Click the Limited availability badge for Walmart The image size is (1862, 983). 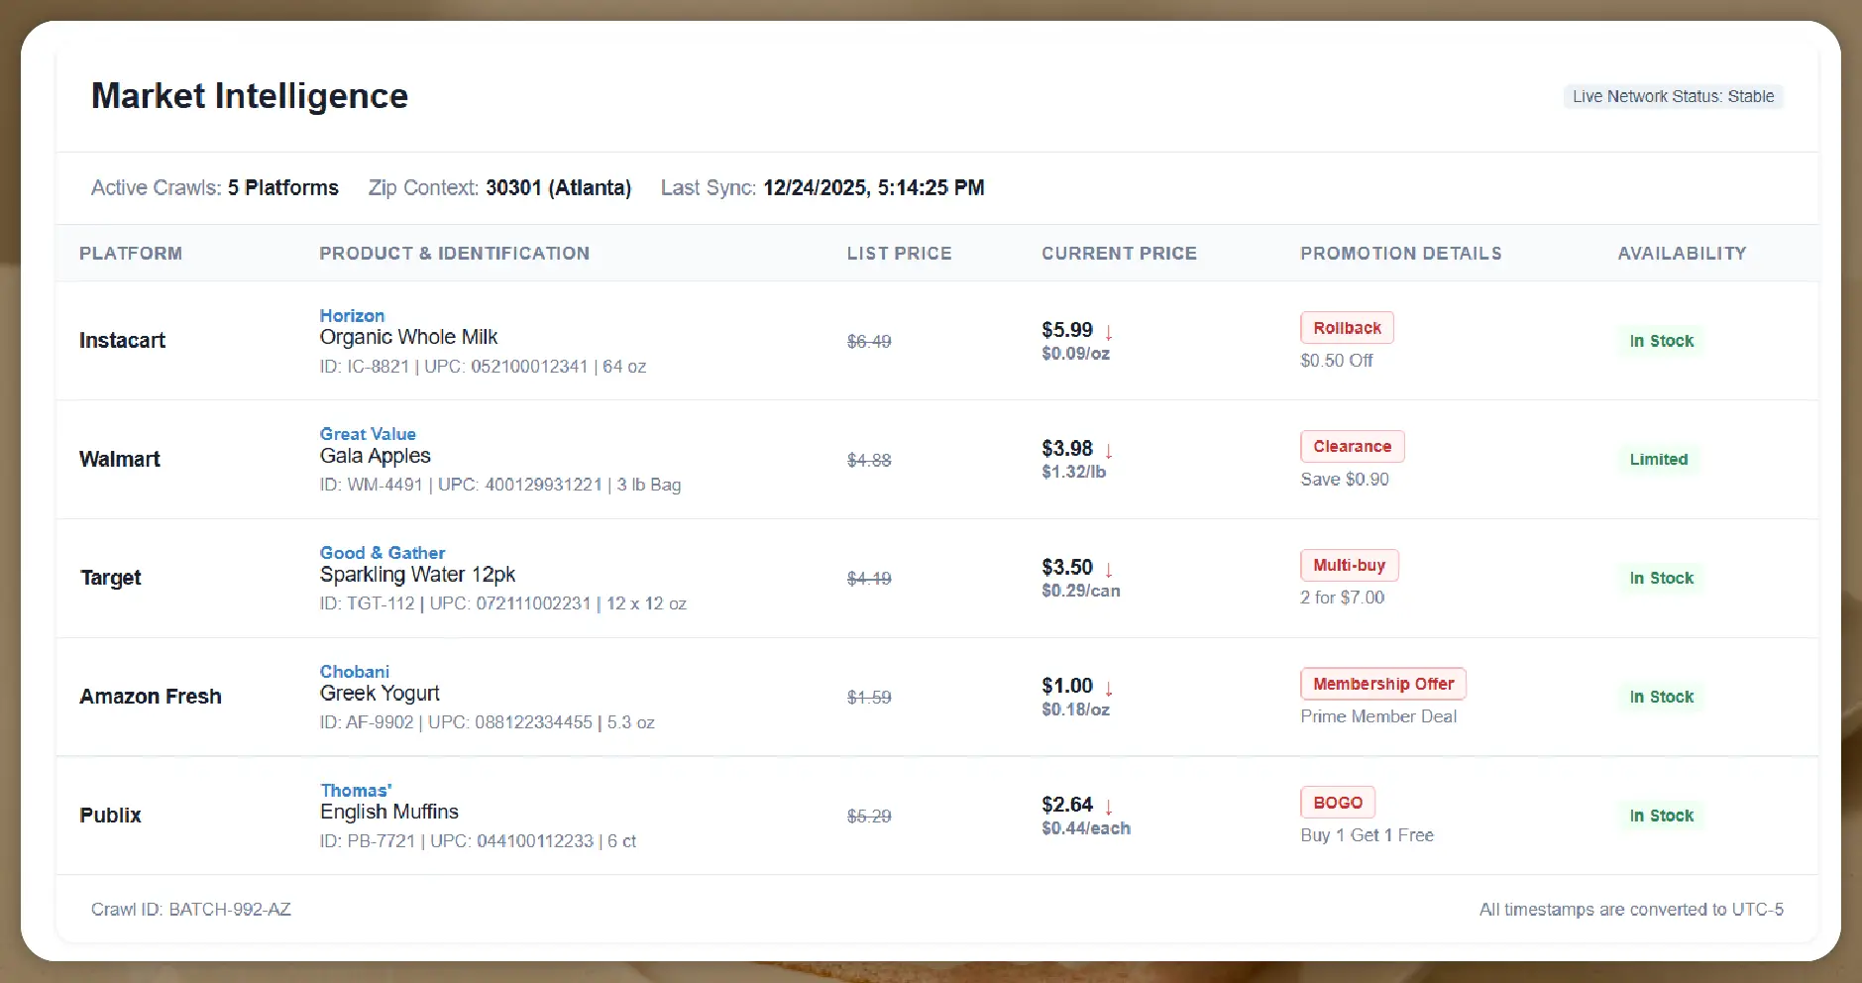(x=1658, y=460)
